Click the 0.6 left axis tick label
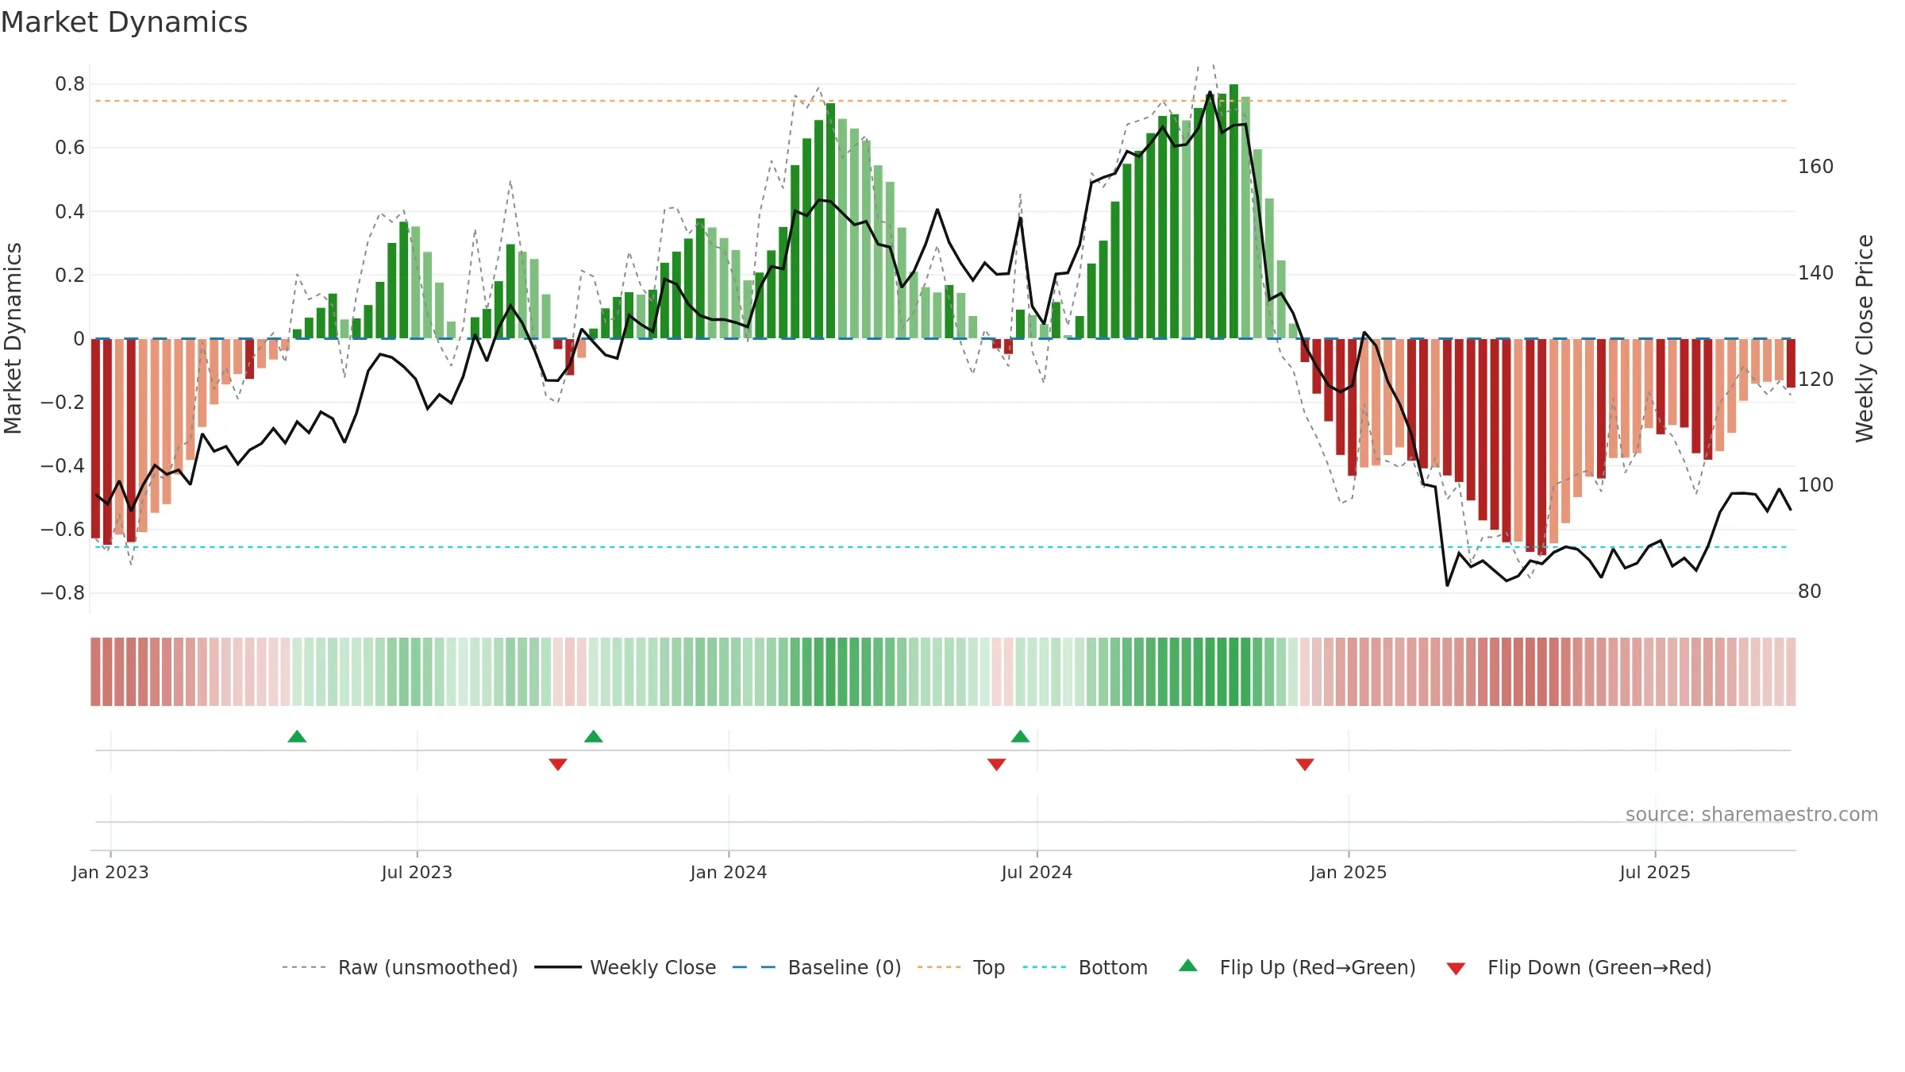This screenshot has width=1905, height=1072. [x=70, y=148]
